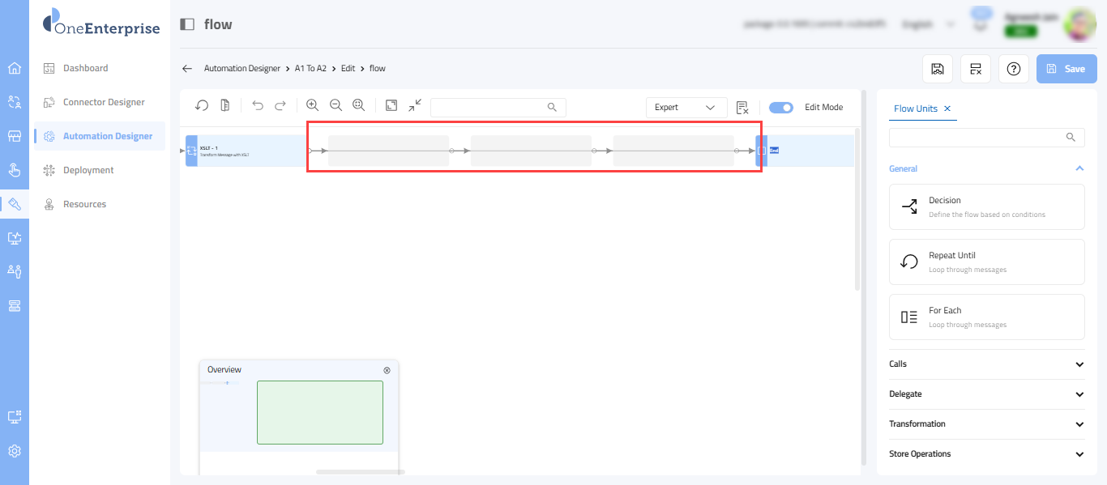Open Connector Designer from the side menu
1107x485 pixels.
pos(104,102)
